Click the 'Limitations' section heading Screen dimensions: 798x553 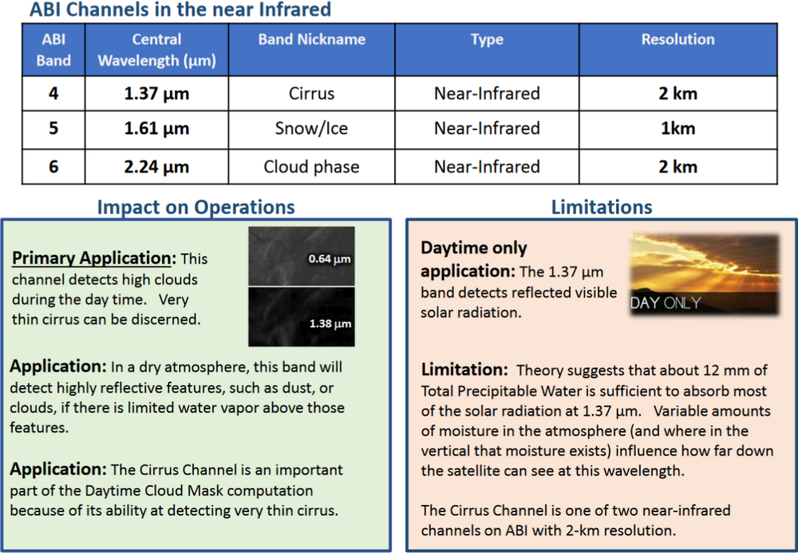click(601, 207)
